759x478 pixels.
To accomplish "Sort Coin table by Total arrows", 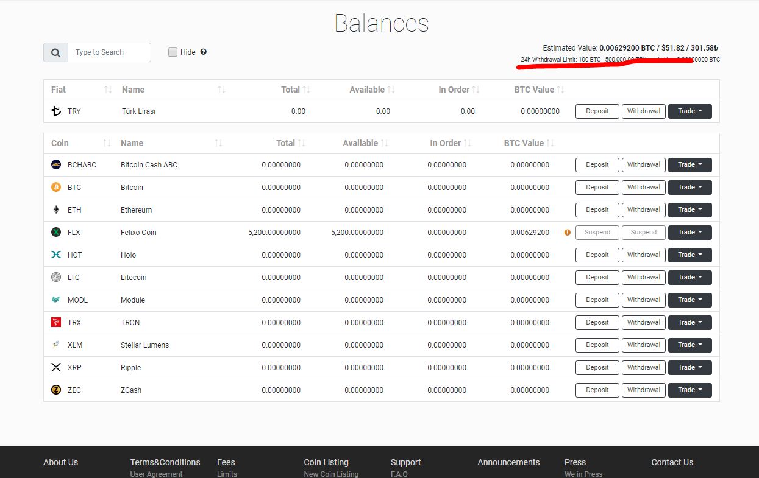I will click(301, 143).
